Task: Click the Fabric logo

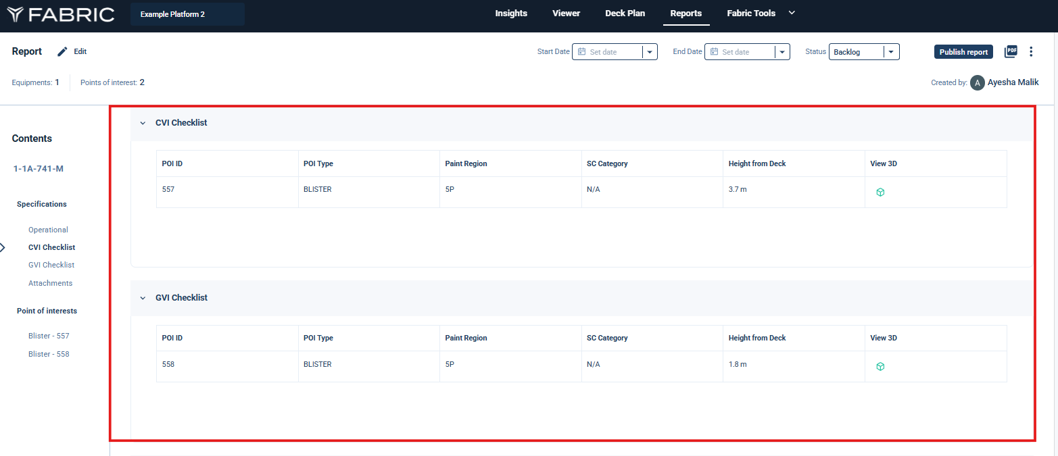Action: (x=60, y=14)
